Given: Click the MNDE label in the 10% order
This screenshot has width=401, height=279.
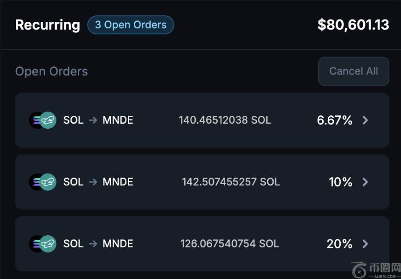Looking at the screenshot, I should 118,182.
